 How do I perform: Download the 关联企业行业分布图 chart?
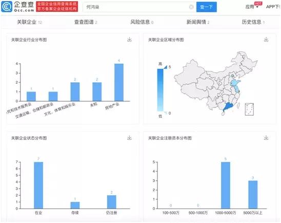pos(129,40)
